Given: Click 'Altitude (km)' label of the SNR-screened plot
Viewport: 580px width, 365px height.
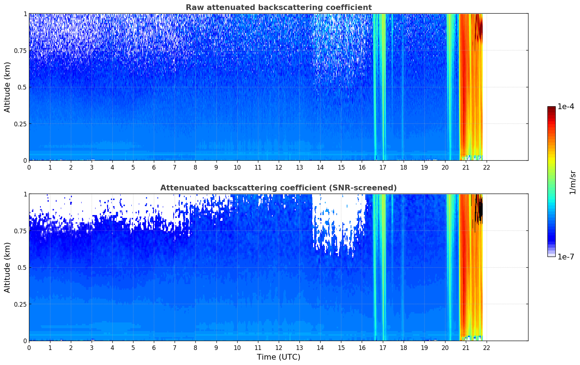Looking at the screenshot, I should pos(8,267).
